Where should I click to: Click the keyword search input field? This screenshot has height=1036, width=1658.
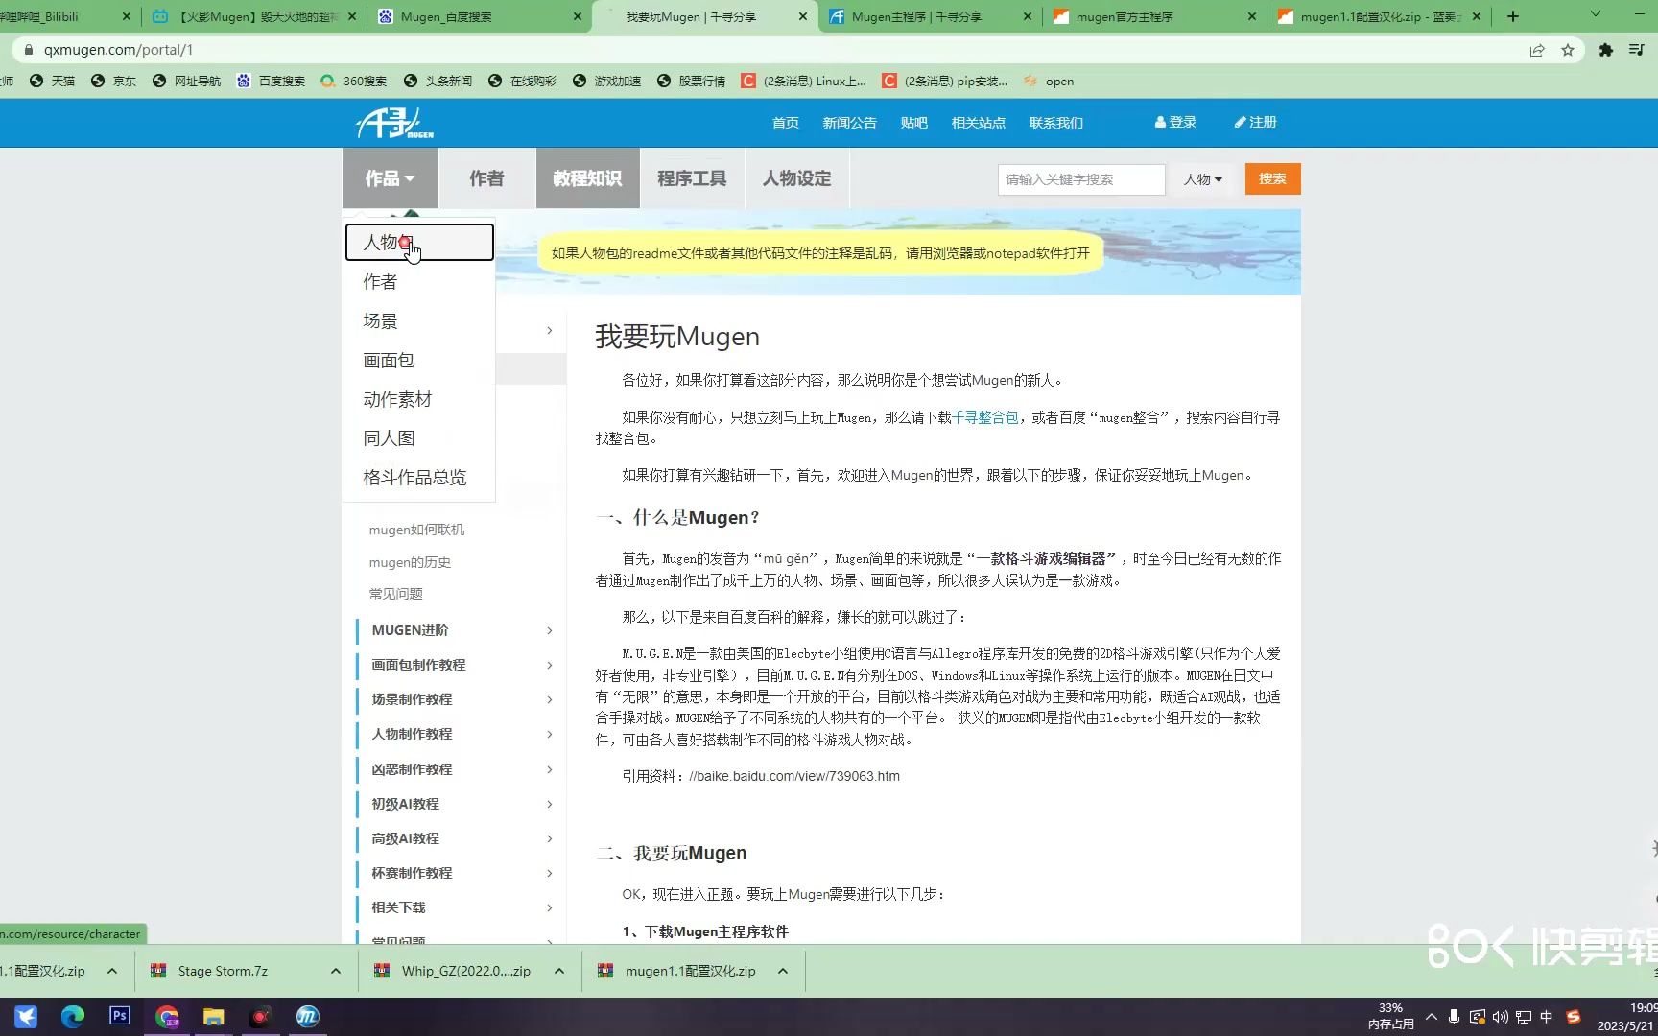coord(1081,179)
